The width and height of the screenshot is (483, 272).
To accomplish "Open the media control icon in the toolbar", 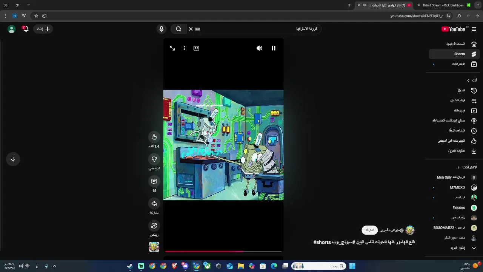I will click(23, 16).
